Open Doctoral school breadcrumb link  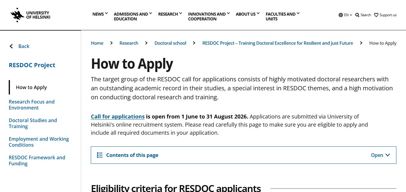coord(170,43)
